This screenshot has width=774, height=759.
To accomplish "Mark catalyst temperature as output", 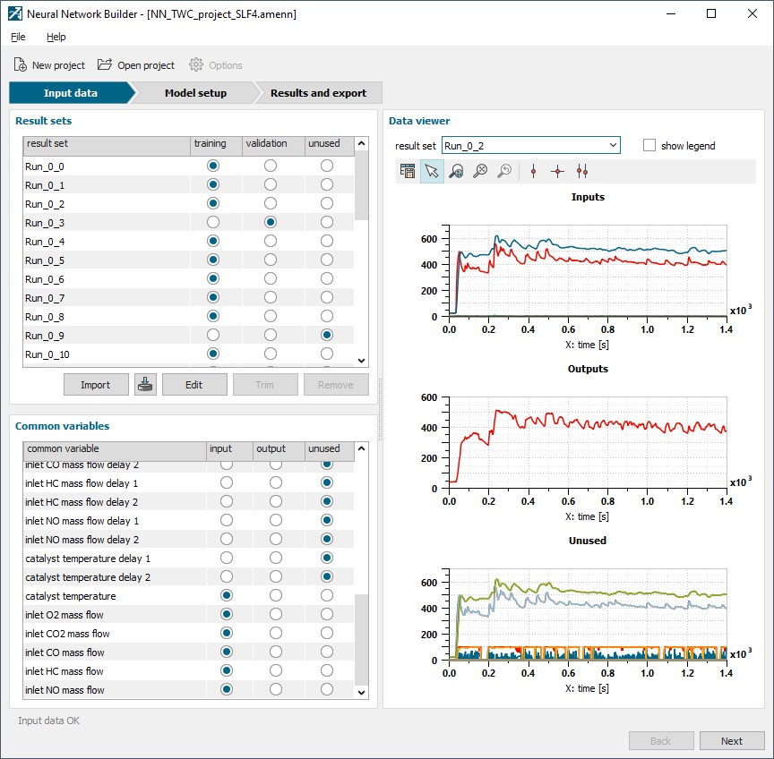I will click(275, 595).
